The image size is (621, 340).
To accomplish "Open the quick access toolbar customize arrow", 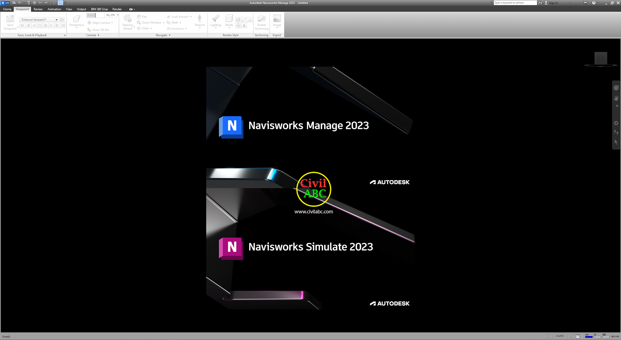I will point(65,3).
